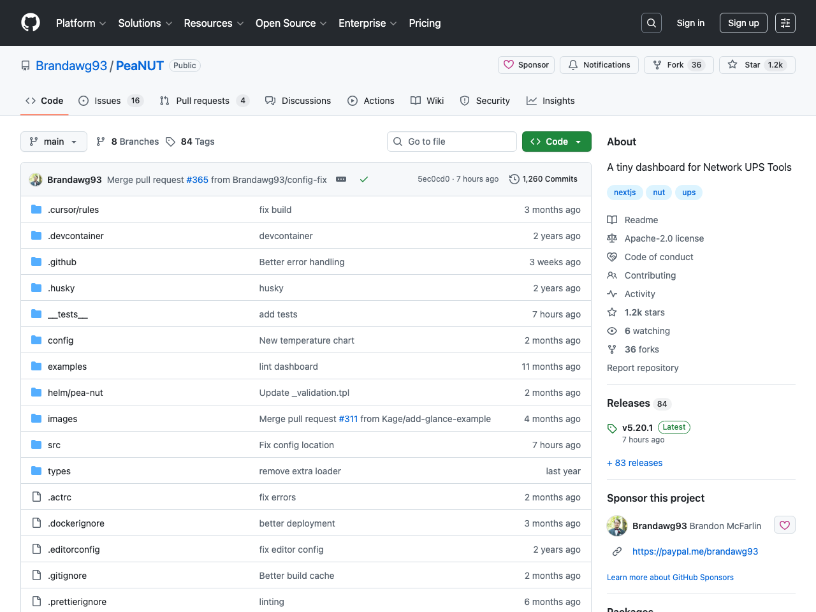Screen dimensions: 816x612
Task: Click the green check status icon
Action: point(364,180)
